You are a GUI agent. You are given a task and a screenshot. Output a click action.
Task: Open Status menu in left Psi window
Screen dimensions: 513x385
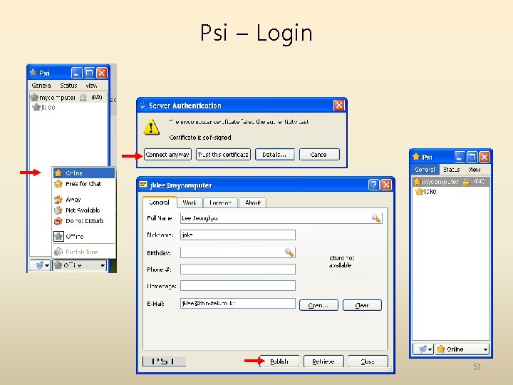pos(68,86)
